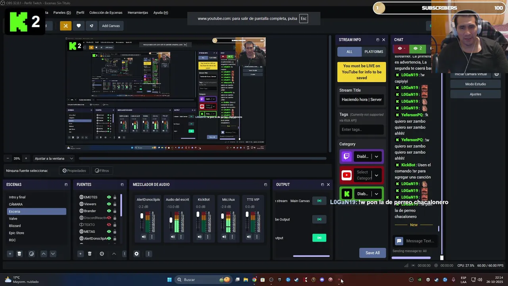Undock the Fuentes panel
This screenshot has width=508, height=286.
(x=122, y=185)
